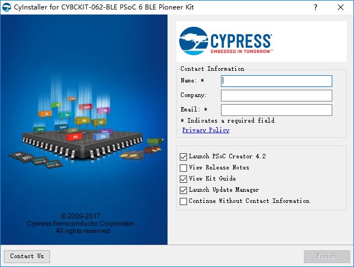
Task: Focus the Name input field
Action: pyautogui.click(x=276, y=81)
